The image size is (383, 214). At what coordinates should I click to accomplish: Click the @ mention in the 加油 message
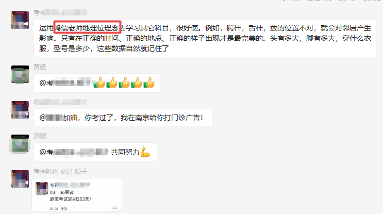51,118
